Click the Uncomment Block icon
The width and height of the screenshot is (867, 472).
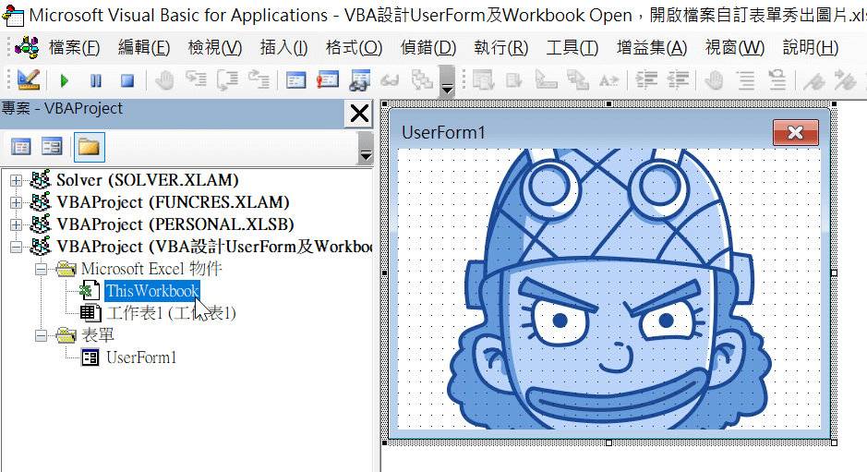[x=777, y=80]
